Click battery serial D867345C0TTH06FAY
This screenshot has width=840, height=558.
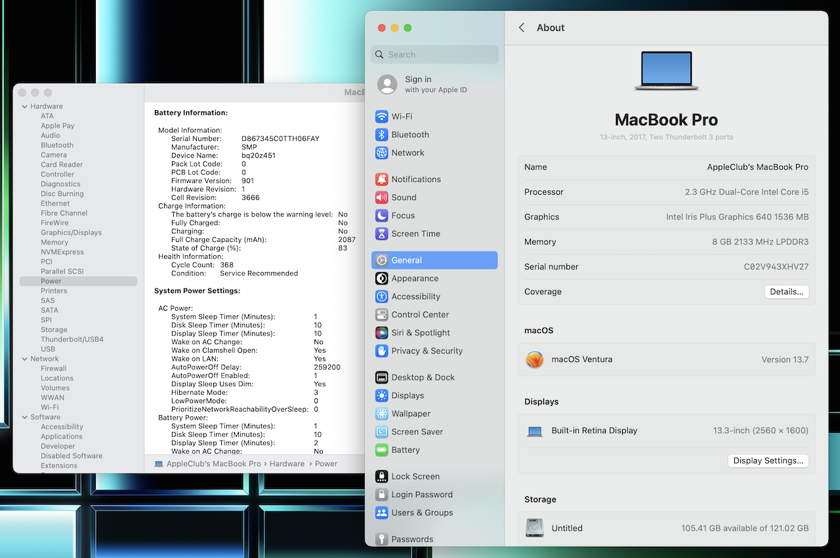280,139
